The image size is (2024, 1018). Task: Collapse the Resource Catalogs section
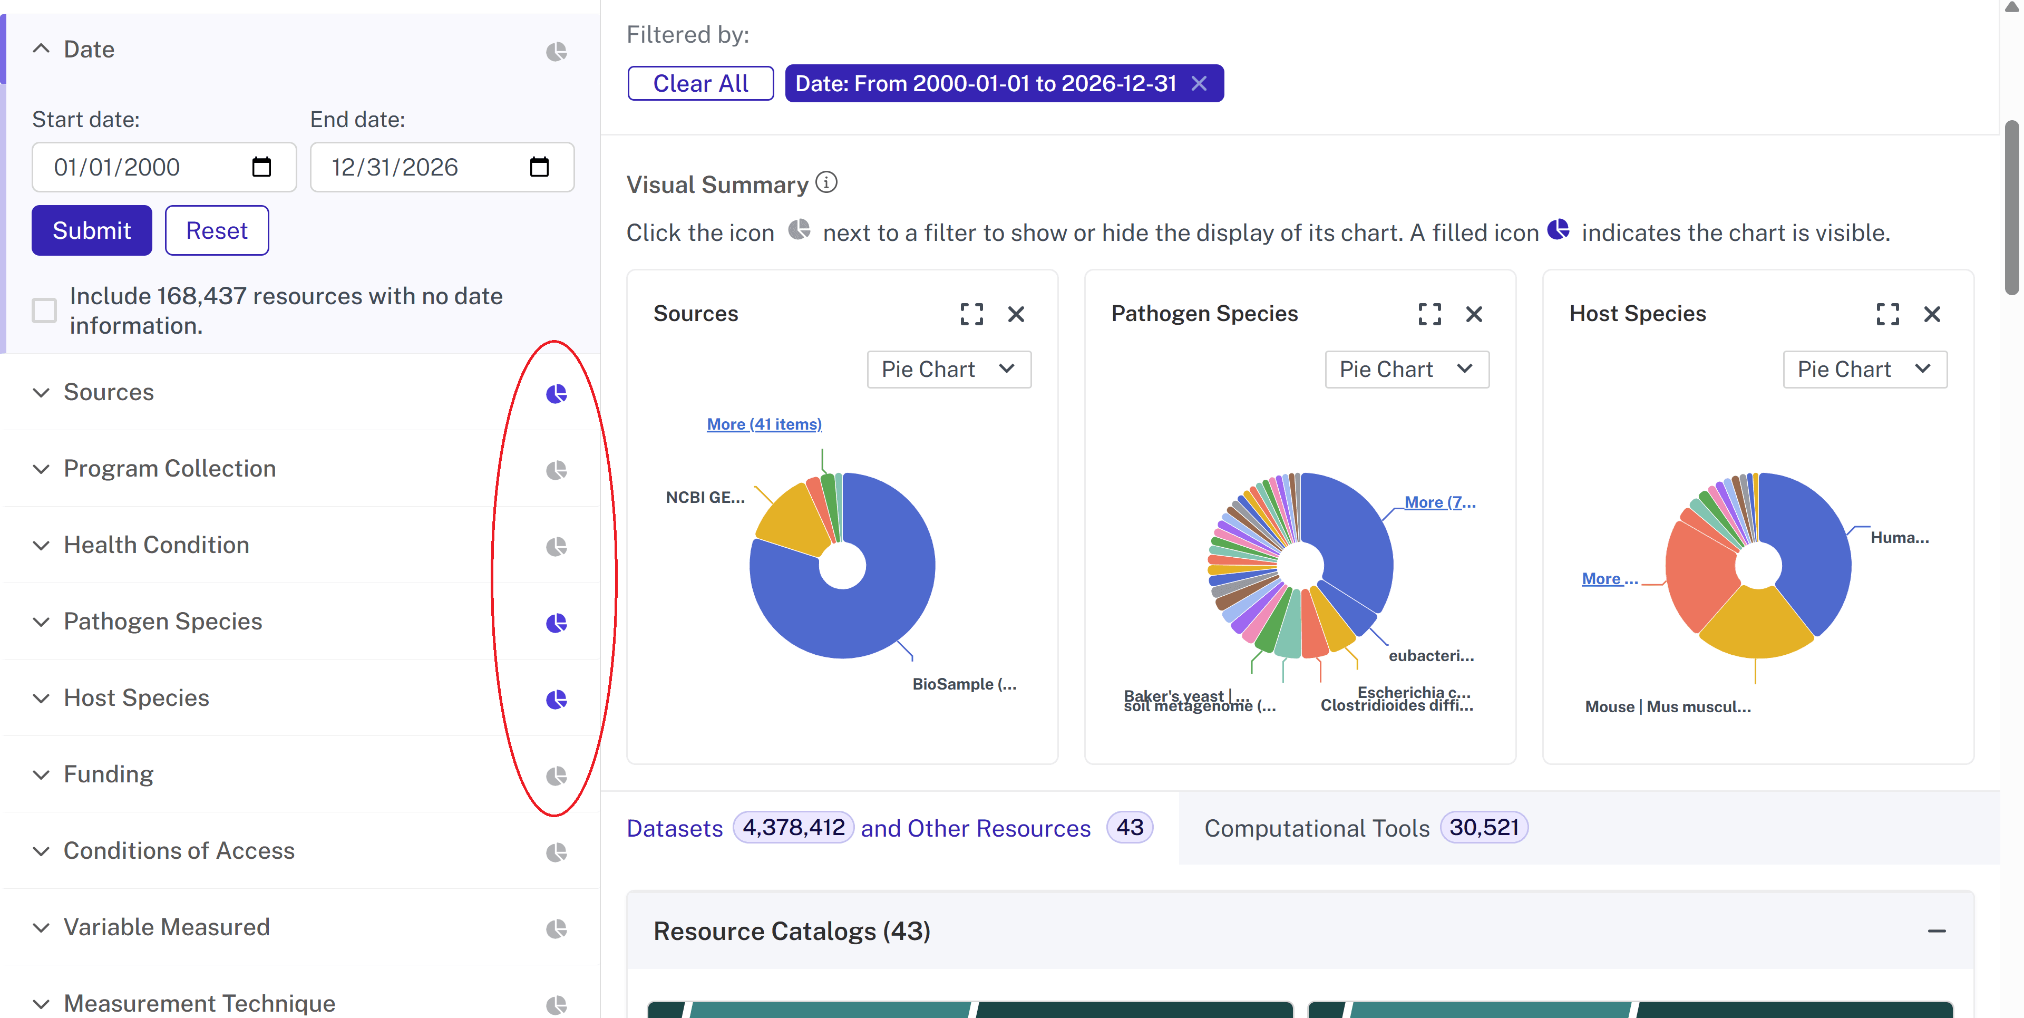point(1936,930)
